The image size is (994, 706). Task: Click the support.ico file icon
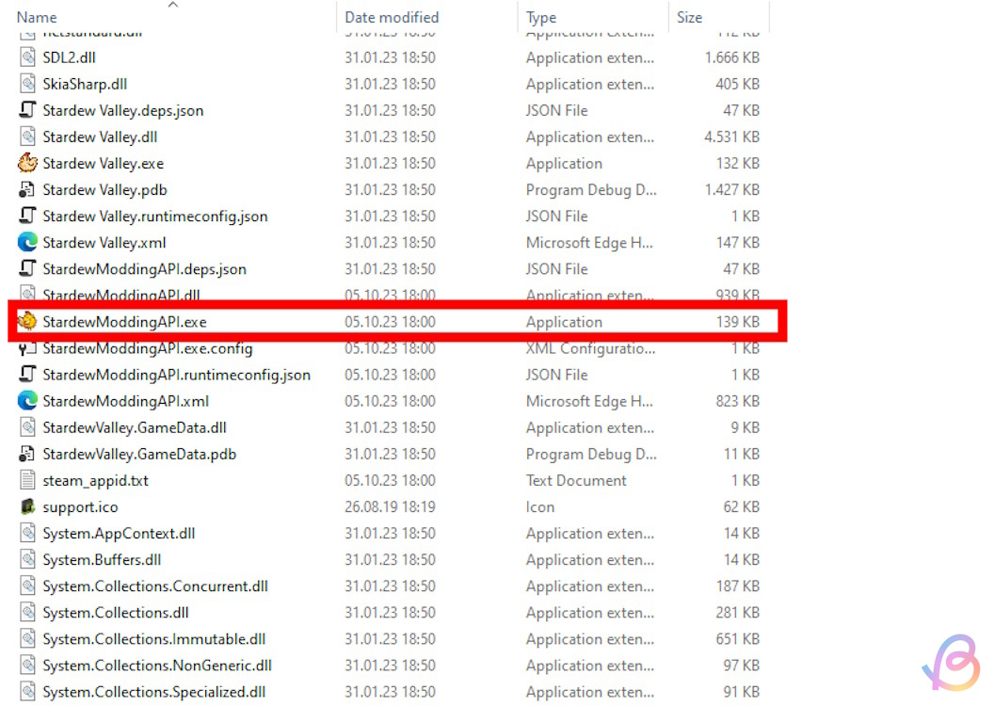coord(27,506)
